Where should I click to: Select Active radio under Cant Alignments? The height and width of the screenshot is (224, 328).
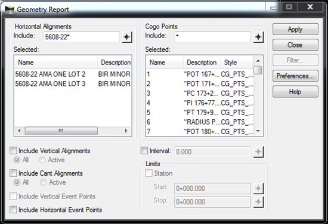44,182
